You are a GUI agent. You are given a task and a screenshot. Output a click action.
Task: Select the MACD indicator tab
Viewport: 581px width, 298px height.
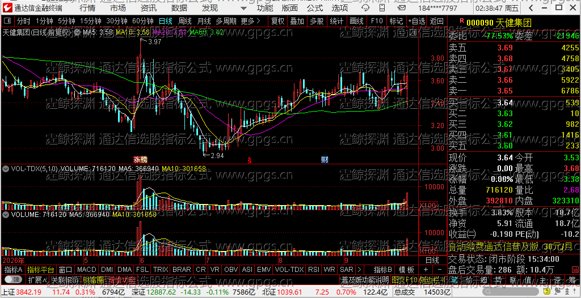[x=87, y=270]
